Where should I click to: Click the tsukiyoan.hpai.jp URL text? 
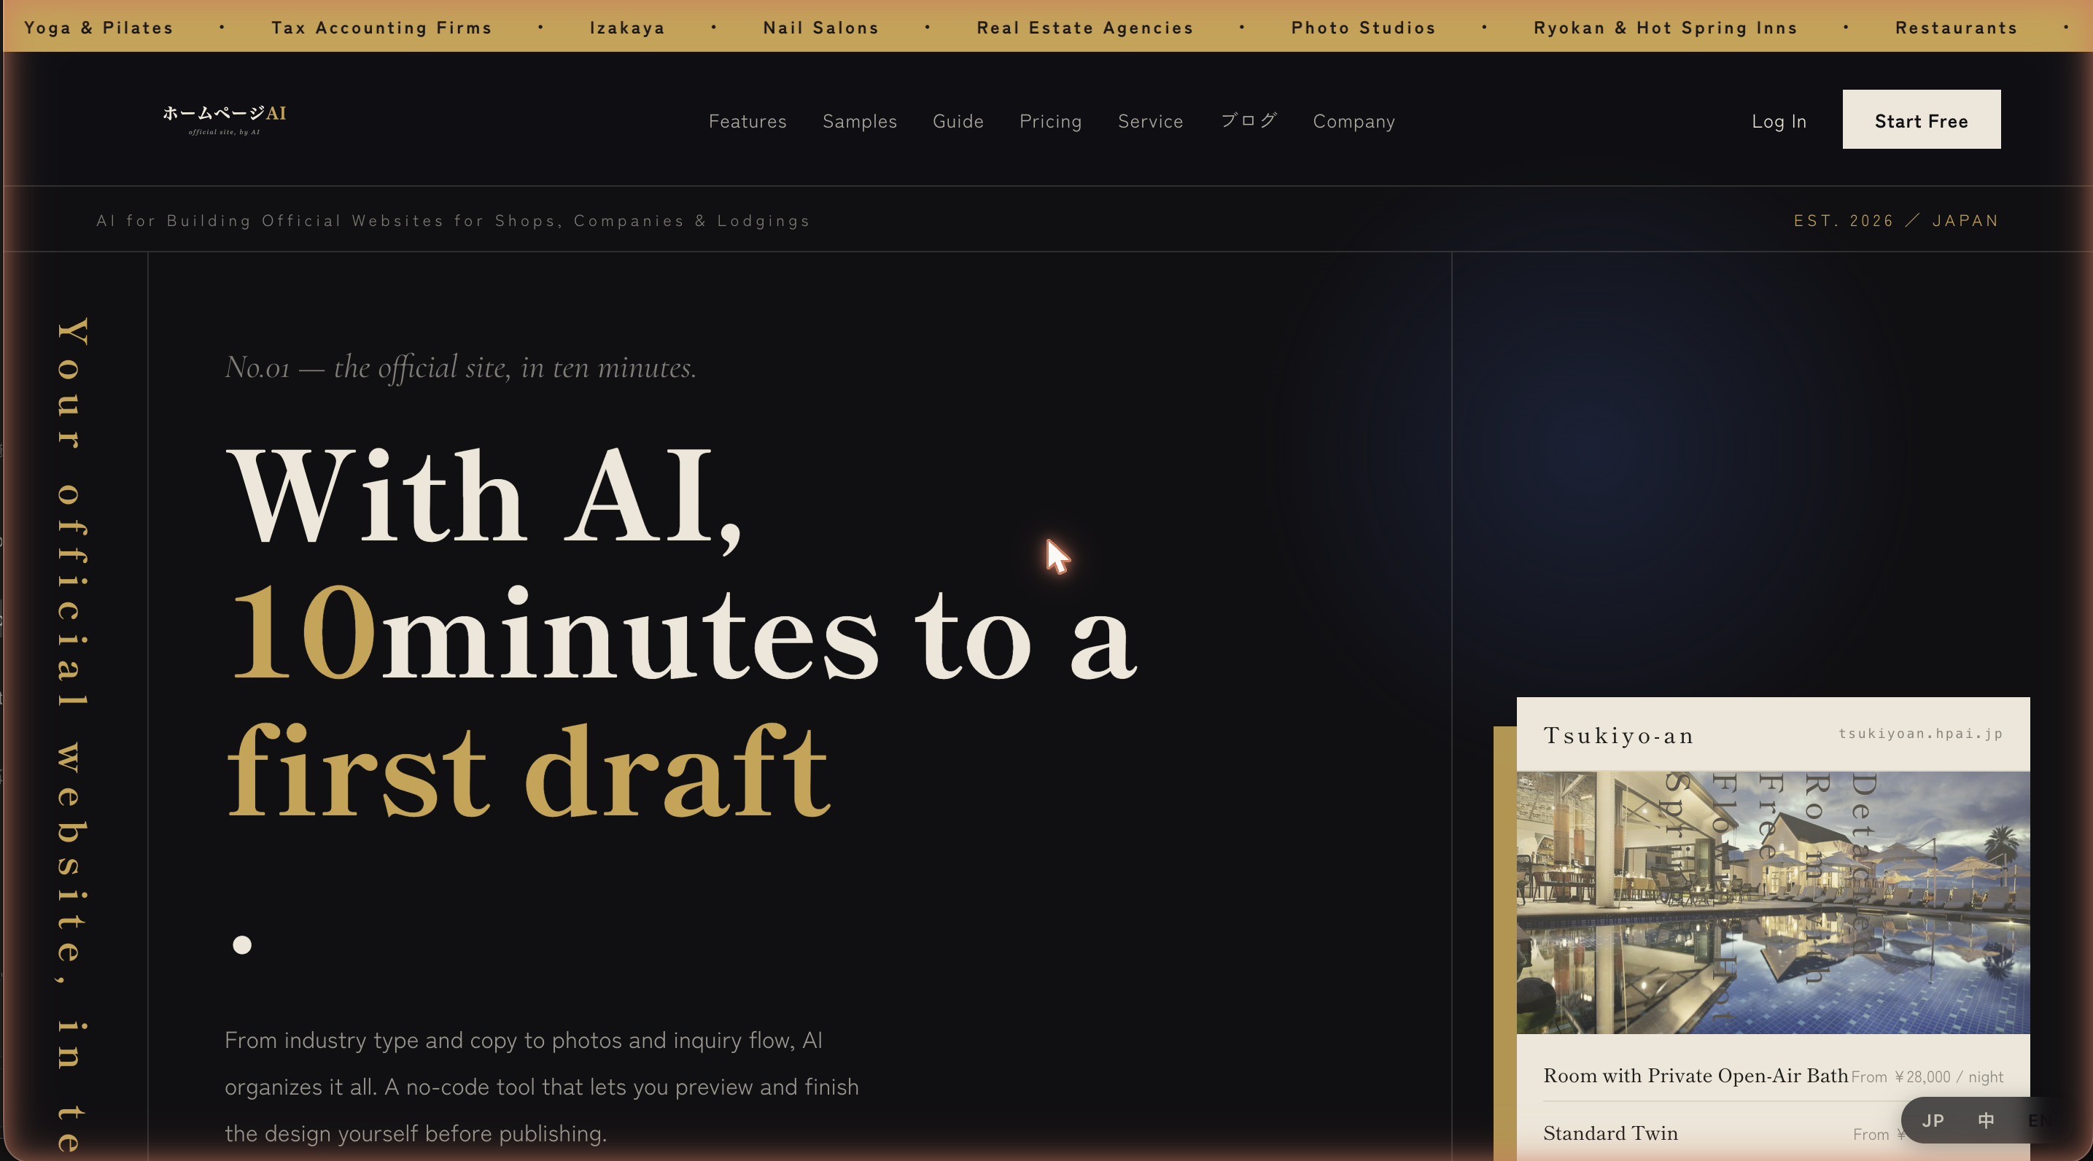(1920, 734)
